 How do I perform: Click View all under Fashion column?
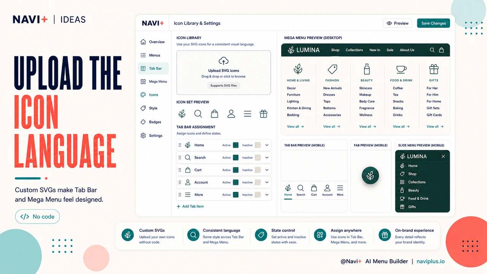(332, 126)
